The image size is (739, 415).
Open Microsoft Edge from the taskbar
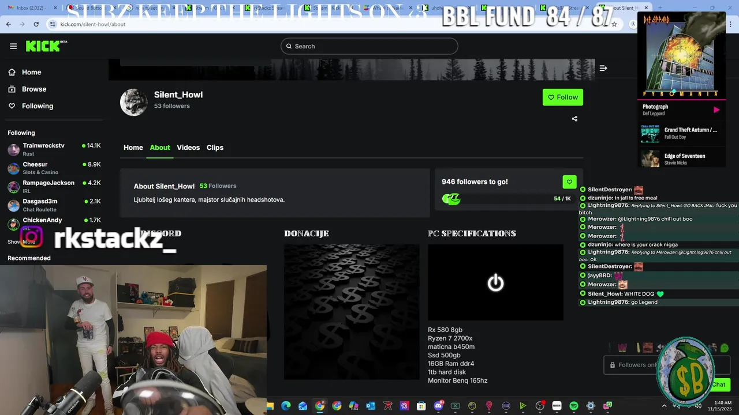[x=286, y=406]
